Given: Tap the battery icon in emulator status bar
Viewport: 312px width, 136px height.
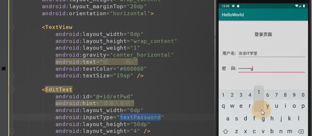Looking at the screenshot, I should pyautogui.click(x=304, y=6).
